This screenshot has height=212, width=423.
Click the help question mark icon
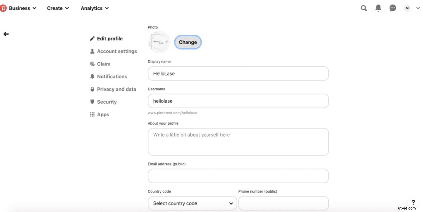coord(413,203)
